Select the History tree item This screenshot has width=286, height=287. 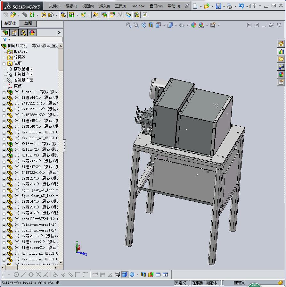(x=21, y=51)
